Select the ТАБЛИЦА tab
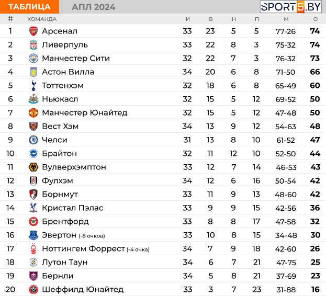 [29, 7]
